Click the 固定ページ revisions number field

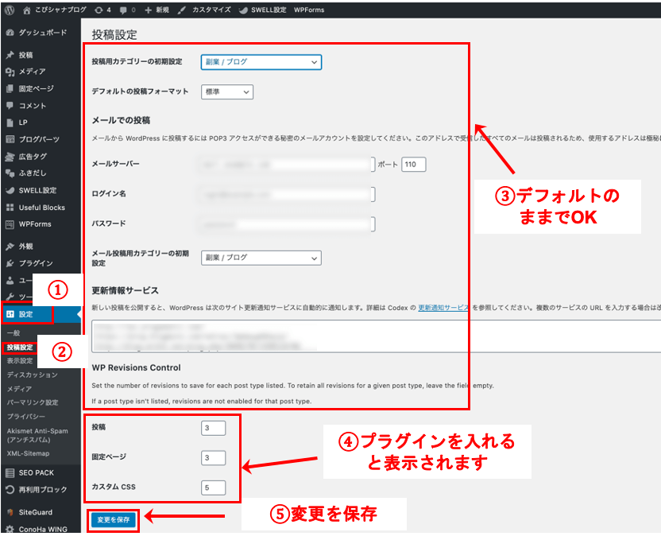tap(213, 458)
